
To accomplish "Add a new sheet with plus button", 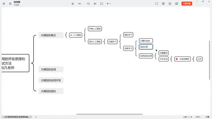I will coord(36,117).
